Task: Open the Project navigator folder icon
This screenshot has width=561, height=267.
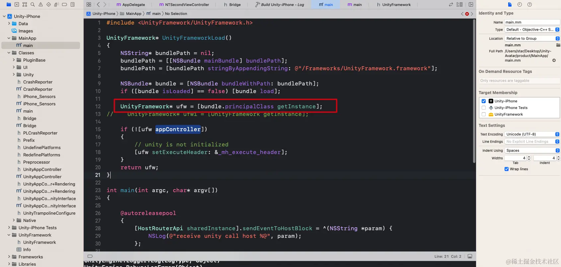Action: point(9,5)
